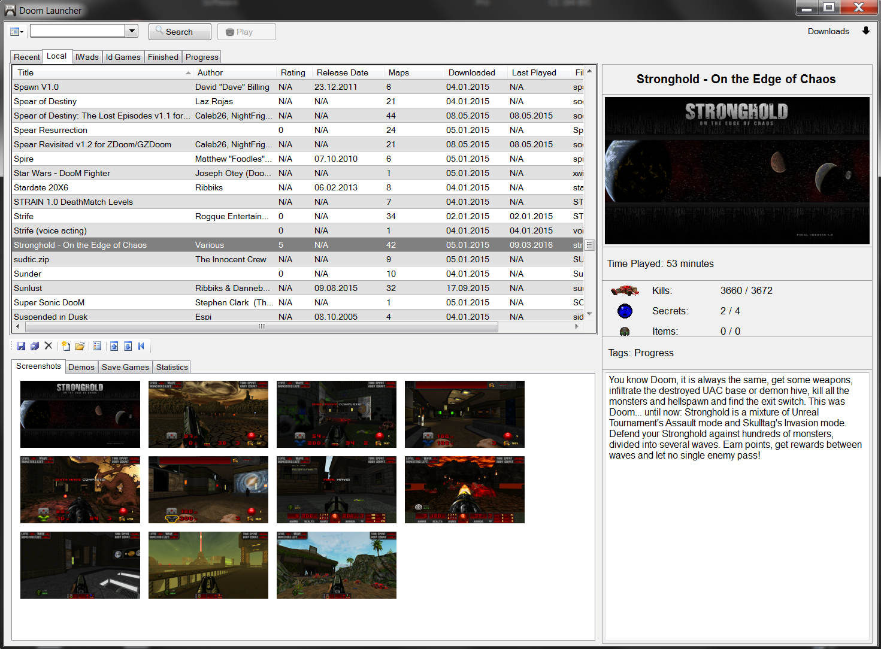881x649 pixels.
Task: Click the open folder toolbar icon
Action: point(80,346)
